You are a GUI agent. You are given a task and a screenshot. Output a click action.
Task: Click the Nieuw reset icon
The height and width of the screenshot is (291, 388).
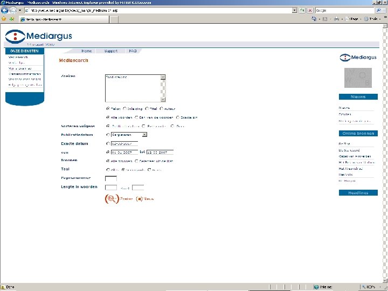pyautogui.click(x=140, y=199)
